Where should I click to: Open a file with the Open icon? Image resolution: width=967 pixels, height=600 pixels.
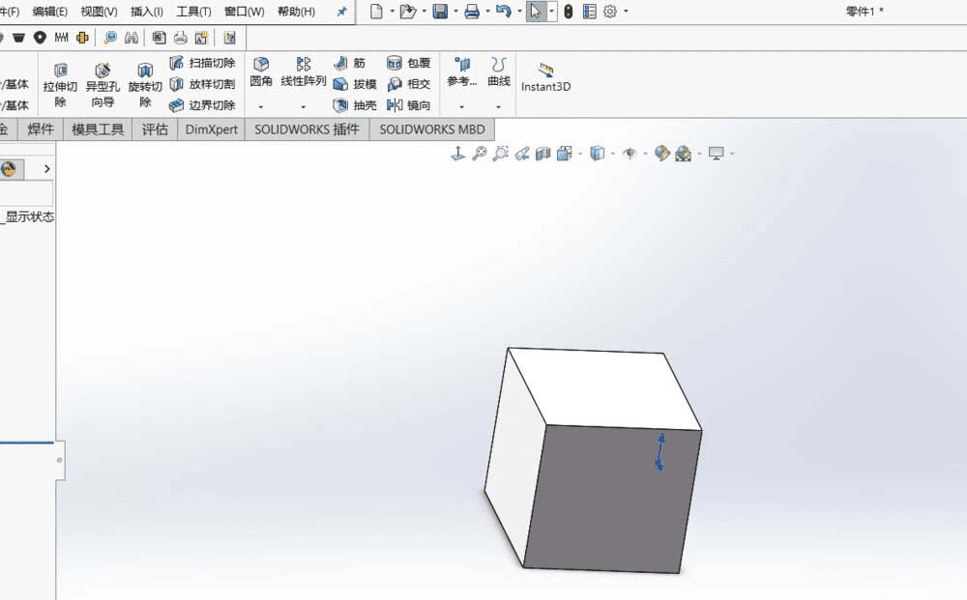point(408,11)
